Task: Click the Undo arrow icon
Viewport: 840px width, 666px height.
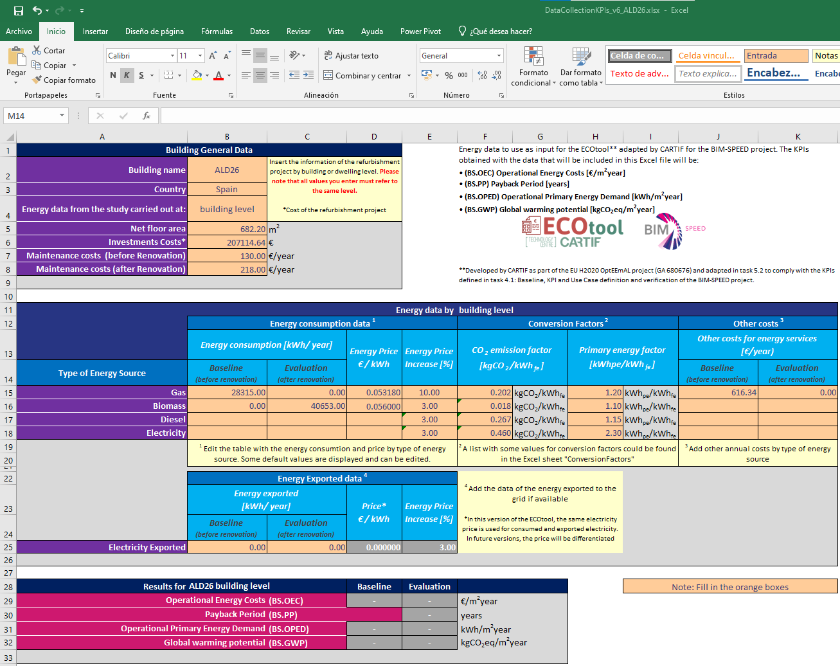Action: tap(37, 10)
